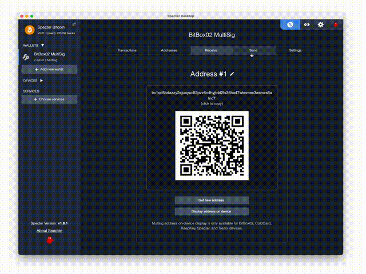Click the plus icon on Add new wallet

point(37,70)
